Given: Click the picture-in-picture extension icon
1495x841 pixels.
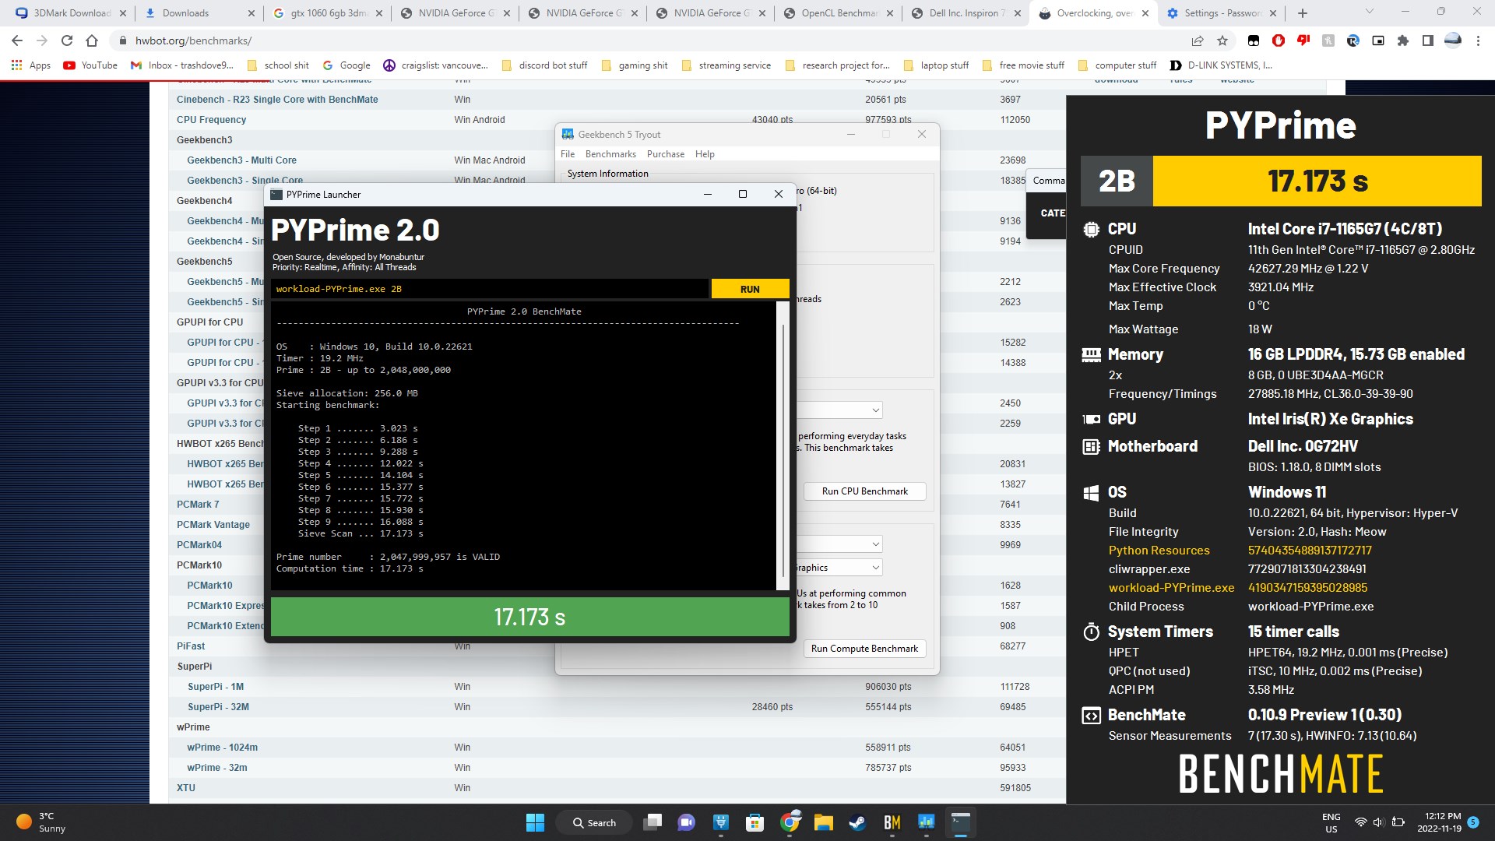Looking at the screenshot, I should point(1378,40).
